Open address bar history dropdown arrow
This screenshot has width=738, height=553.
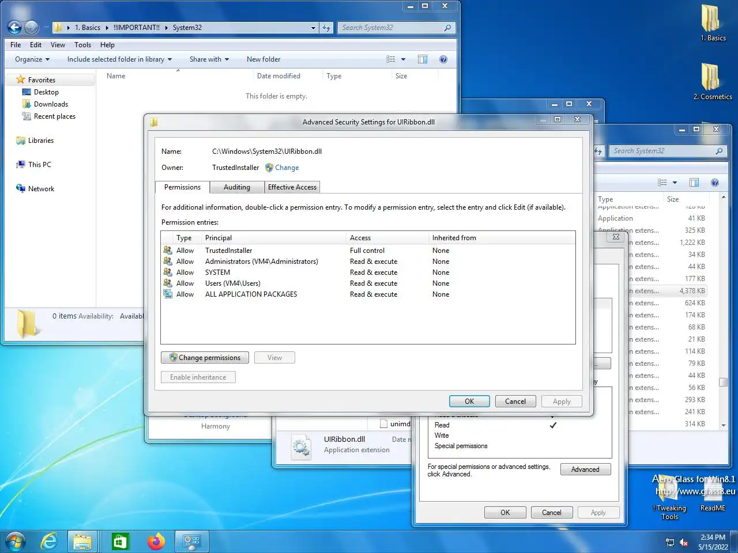(313, 28)
